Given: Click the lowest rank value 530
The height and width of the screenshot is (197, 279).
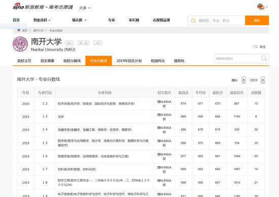Looking at the screenshot, I should coord(237,130).
